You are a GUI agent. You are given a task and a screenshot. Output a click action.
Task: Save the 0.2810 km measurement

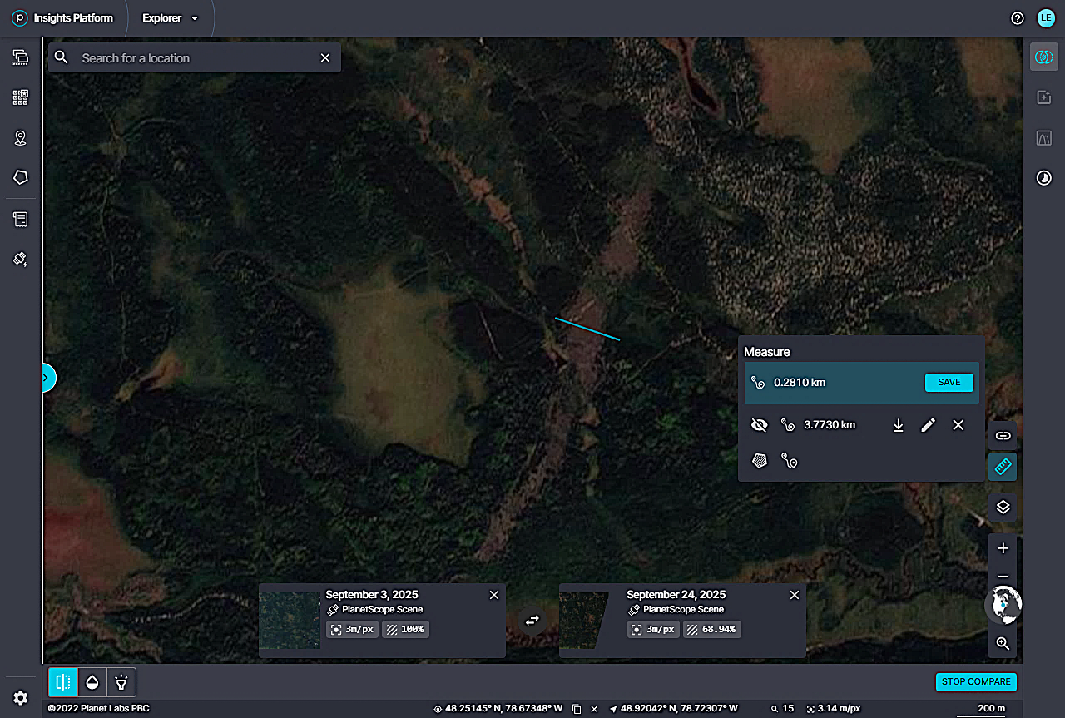(x=949, y=383)
